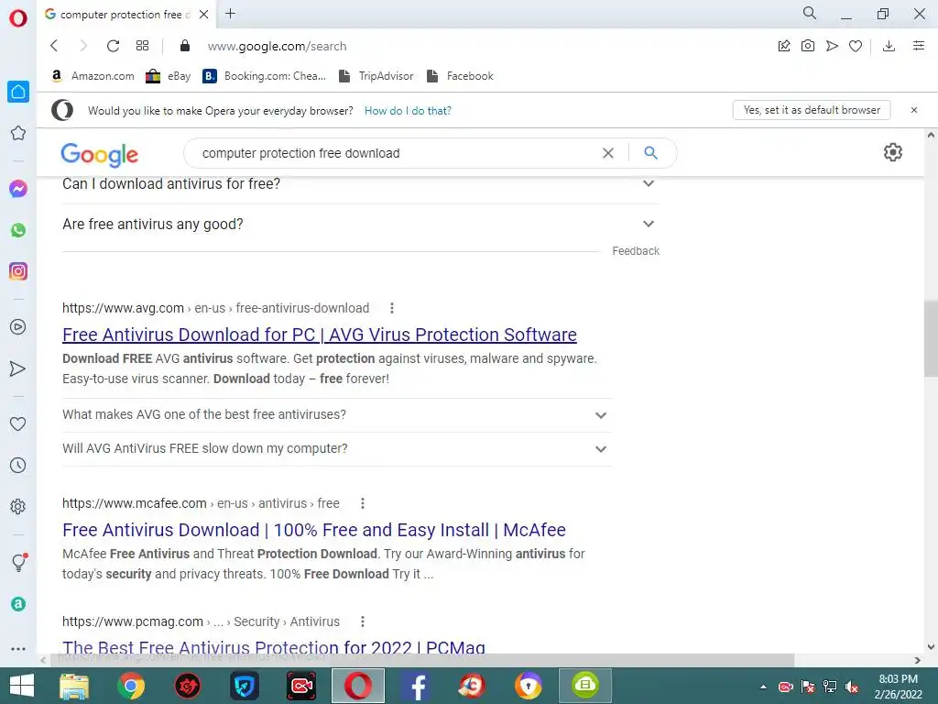Image resolution: width=938 pixels, height=704 pixels.
Task: Open My Flow in the sidebar
Action: 18,368
